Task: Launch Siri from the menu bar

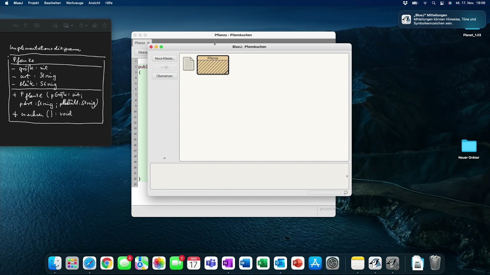Action: [450, 3]
